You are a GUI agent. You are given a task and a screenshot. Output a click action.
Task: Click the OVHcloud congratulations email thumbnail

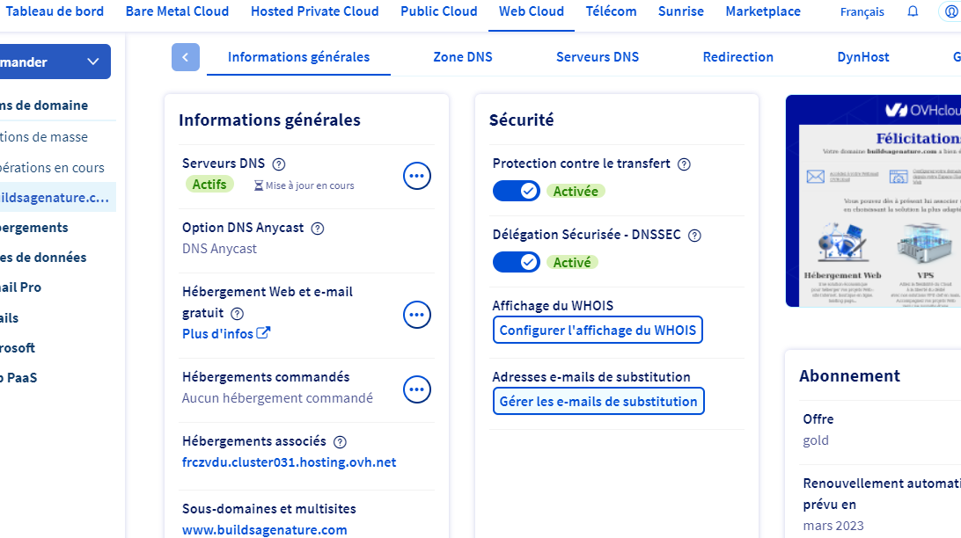point(873,201)
